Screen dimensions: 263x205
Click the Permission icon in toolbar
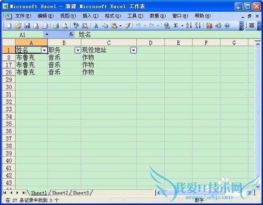coord(36,26)
